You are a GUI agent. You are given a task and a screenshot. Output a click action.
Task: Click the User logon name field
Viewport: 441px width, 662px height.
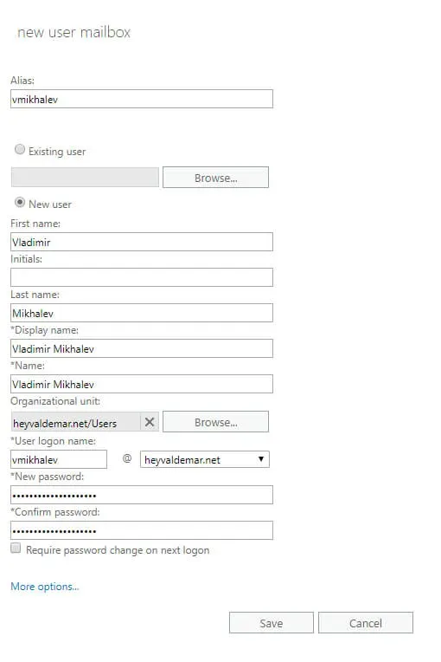tap(59, 459)
